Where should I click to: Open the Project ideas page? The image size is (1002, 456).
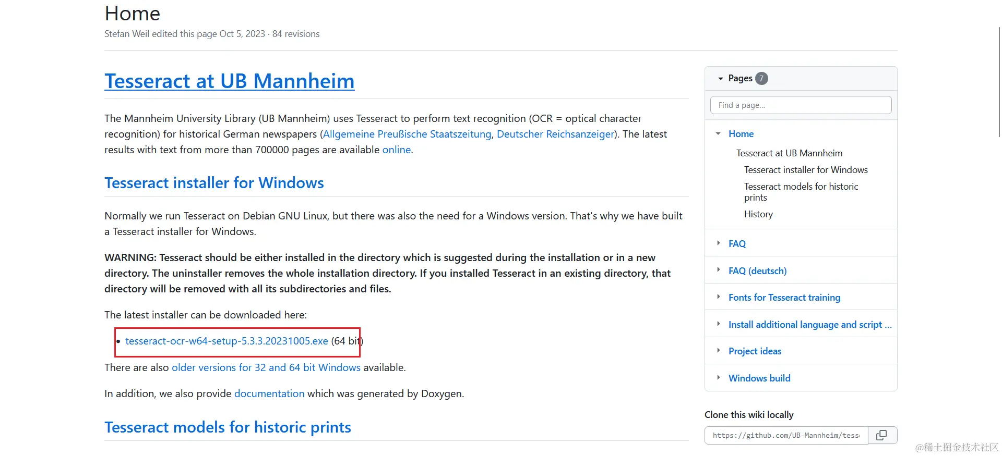click(755, 351)
